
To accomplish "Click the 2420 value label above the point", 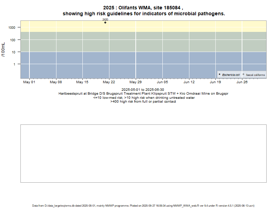I will [105, 20].
